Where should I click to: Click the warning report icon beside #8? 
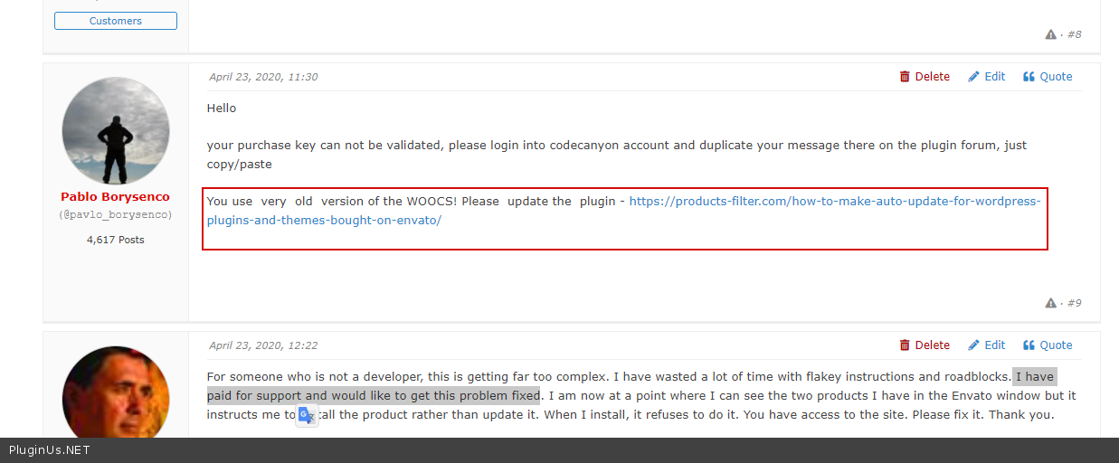[1050, 34]
